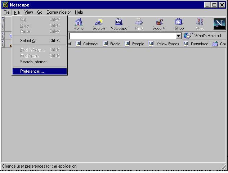Click the Stop traffic-light icon
Screen dimensions: 228x173
(200, 22)
